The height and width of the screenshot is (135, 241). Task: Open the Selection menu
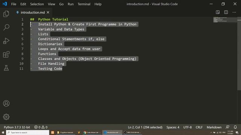37,4
